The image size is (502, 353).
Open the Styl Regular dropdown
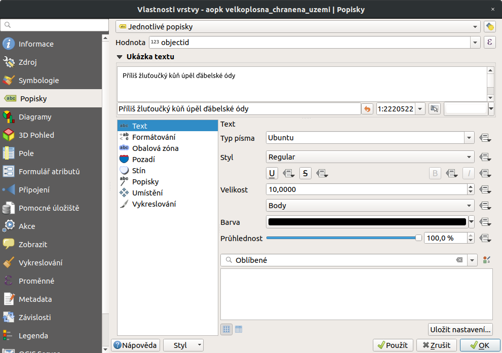point(370,157)
